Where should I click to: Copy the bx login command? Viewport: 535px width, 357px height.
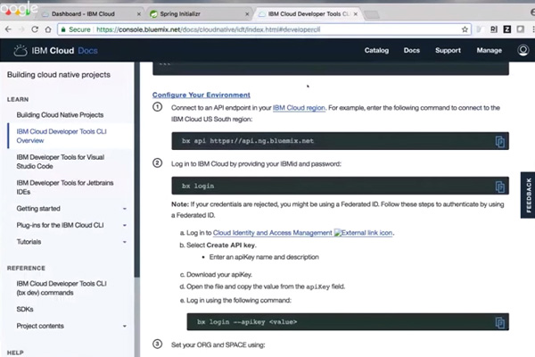point(500,187)
